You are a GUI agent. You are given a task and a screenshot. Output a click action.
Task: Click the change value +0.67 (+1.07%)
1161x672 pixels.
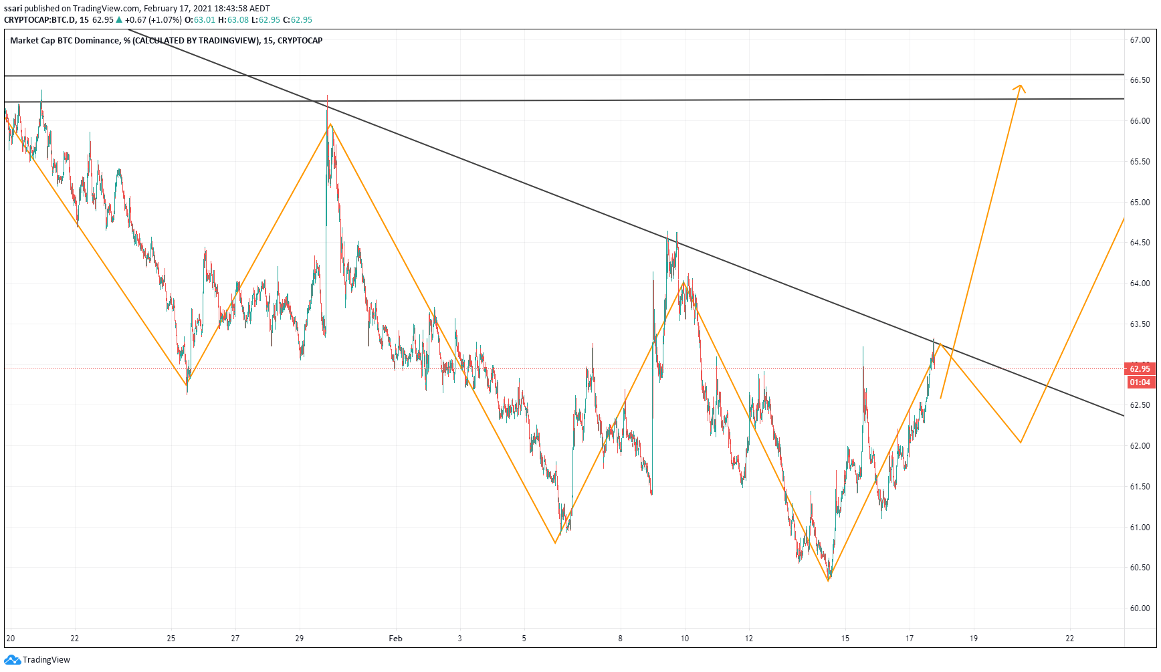pos(153,20)
